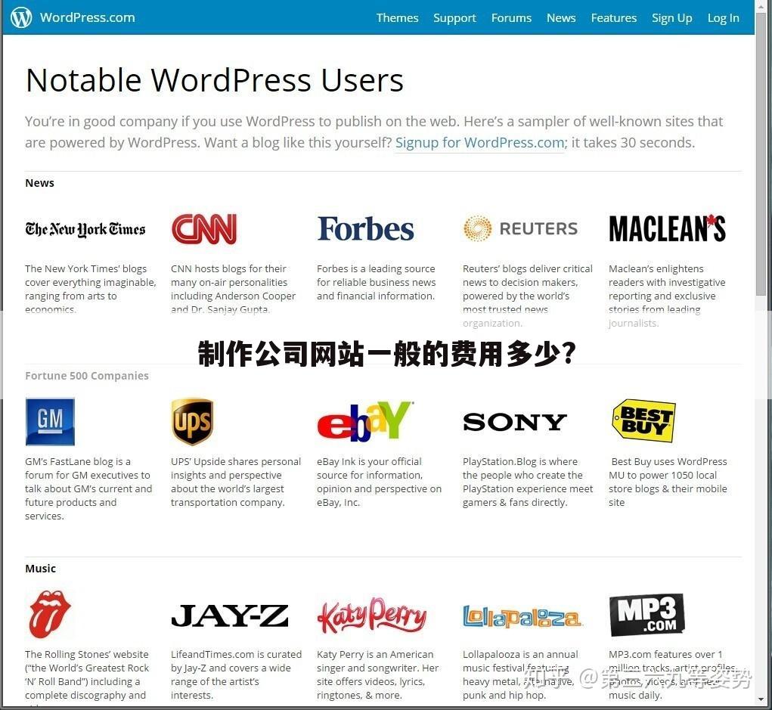
Task: Open the Themes menu item
Action: coord(397,17)
